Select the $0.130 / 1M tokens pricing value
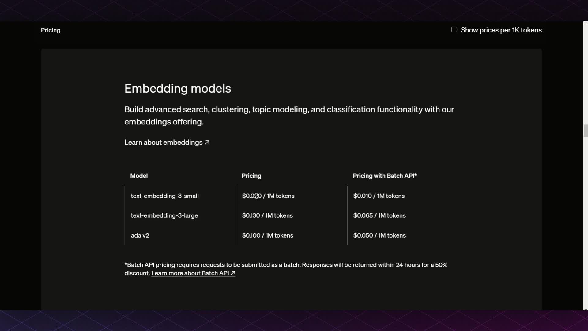588x331 pixels. pos(267,215)
